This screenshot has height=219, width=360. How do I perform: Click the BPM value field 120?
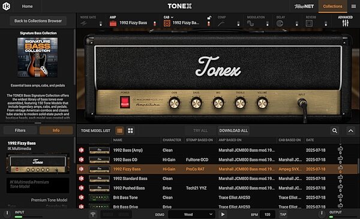coord(268,214)
